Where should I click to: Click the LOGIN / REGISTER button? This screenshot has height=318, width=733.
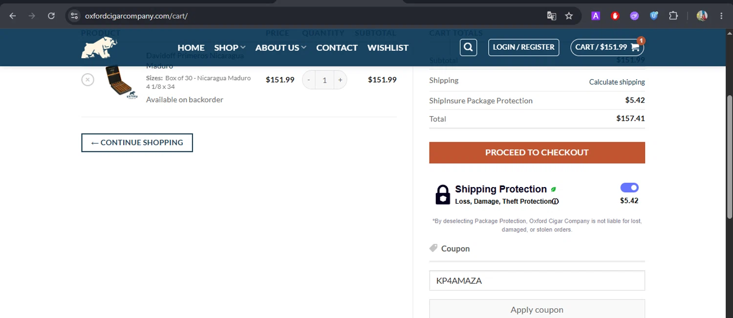tap(523, 47)
